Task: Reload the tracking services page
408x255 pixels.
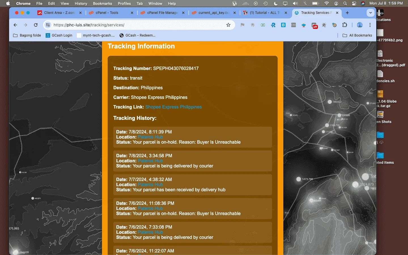Action: coord(36,25)
